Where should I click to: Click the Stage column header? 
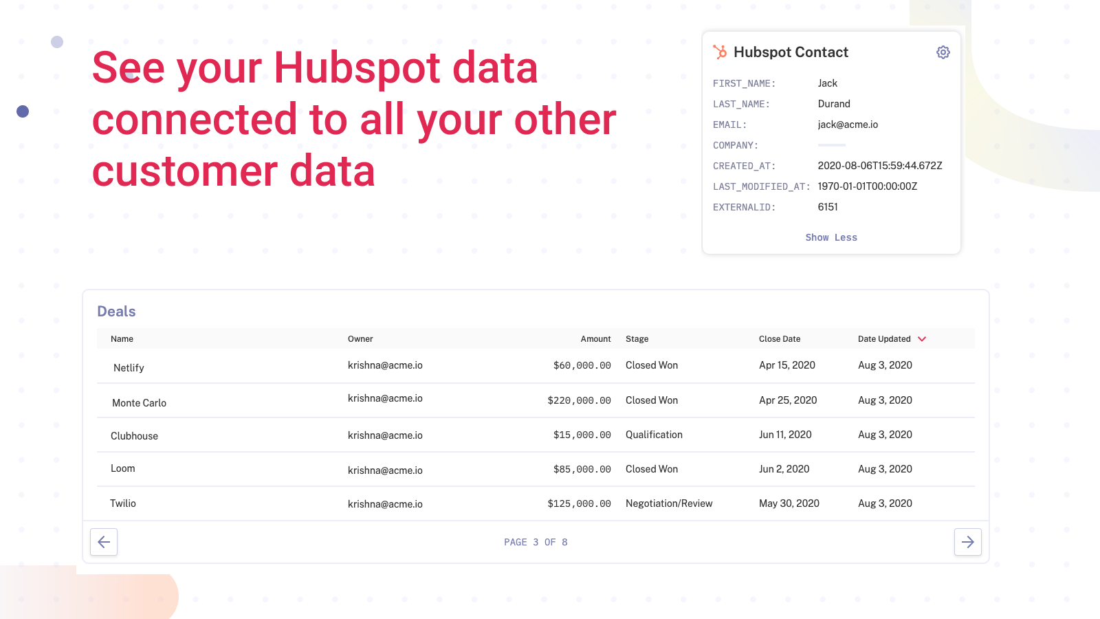pos(637,339)
